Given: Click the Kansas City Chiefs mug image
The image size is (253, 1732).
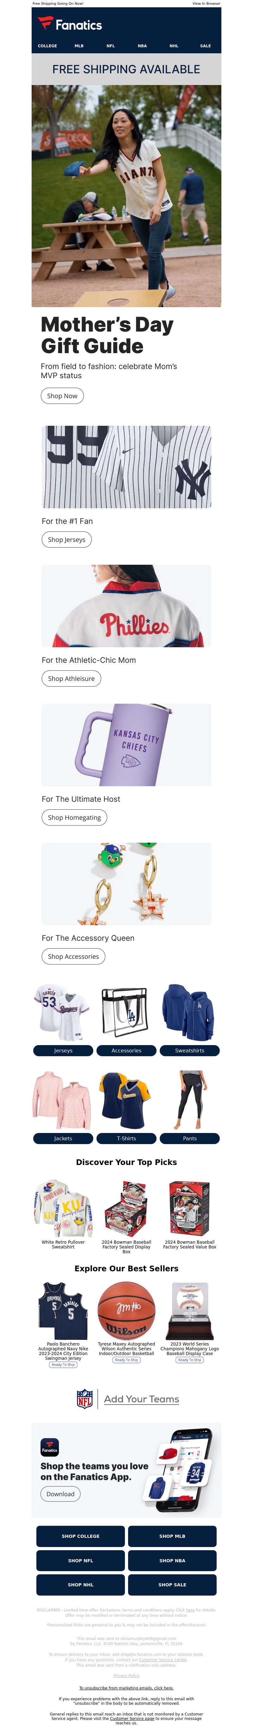Looking at the screenshot, I should tap(126, 745).
